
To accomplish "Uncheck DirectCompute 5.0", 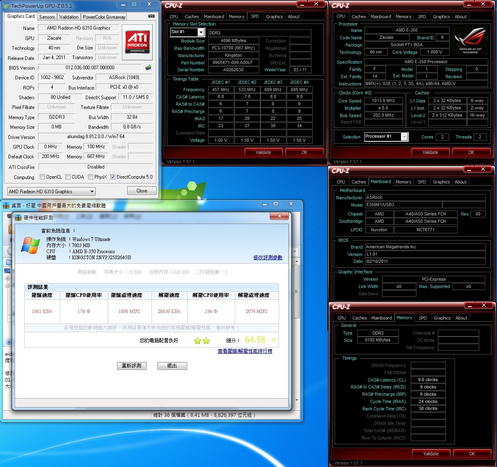I will (x=113, y=177).
